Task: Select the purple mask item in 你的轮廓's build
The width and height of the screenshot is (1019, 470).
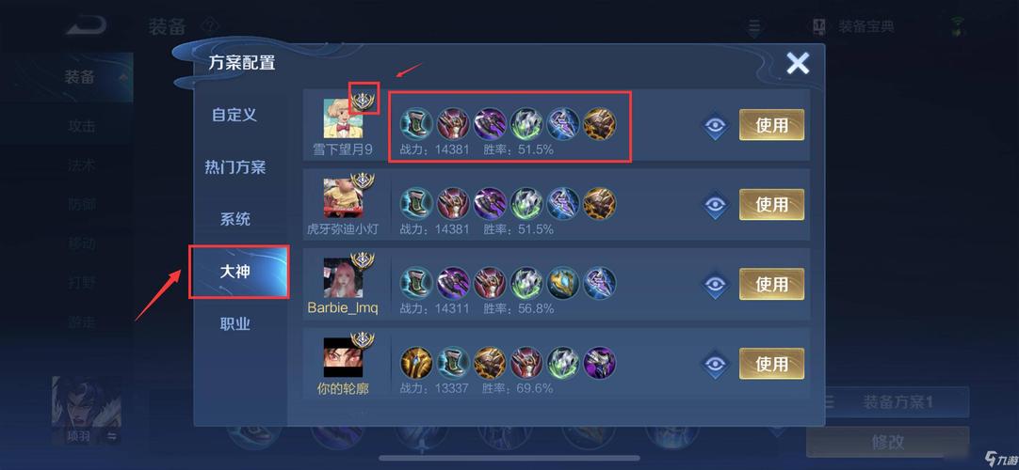Action: click(x=599, y=363)
